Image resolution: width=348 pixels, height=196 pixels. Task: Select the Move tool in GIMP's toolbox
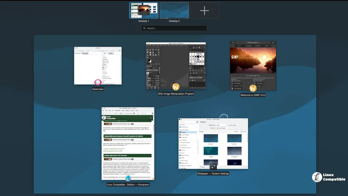[148, 50]
